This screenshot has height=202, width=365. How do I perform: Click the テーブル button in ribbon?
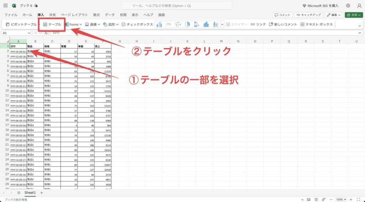tap(52, 24)
